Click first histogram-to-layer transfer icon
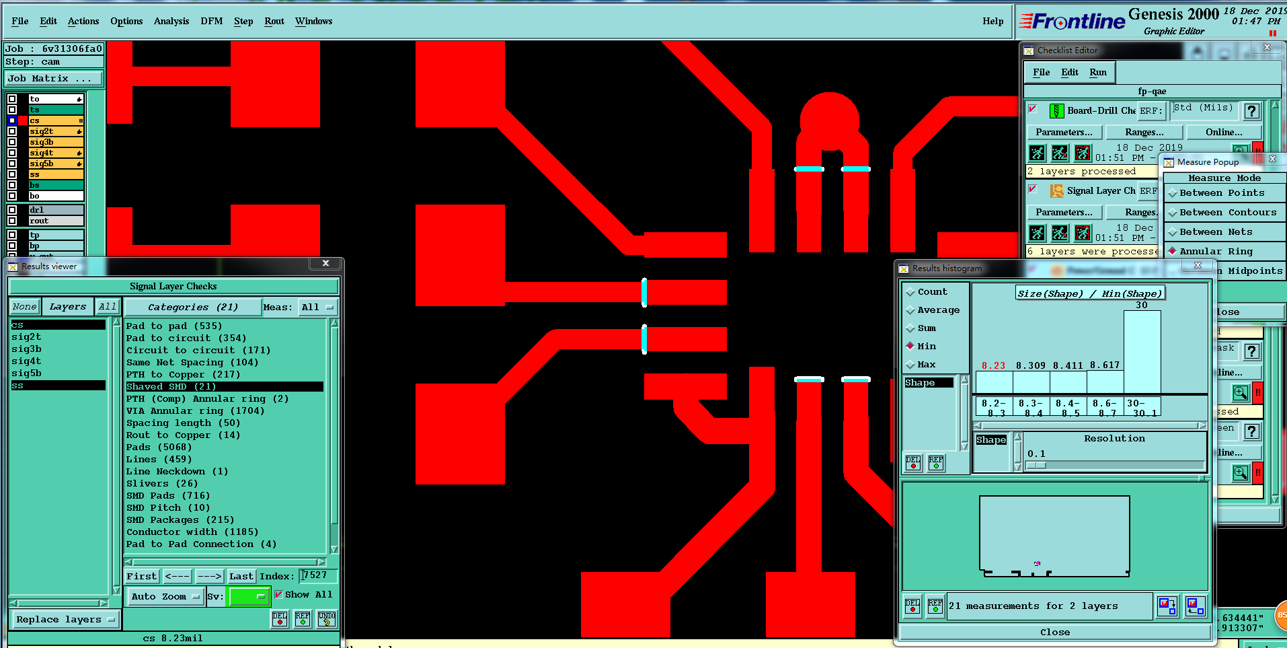Screen dimensions: 1287x648 tap(1167, 606)
